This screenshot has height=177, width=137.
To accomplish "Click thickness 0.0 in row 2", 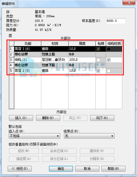I will [82, 54].
